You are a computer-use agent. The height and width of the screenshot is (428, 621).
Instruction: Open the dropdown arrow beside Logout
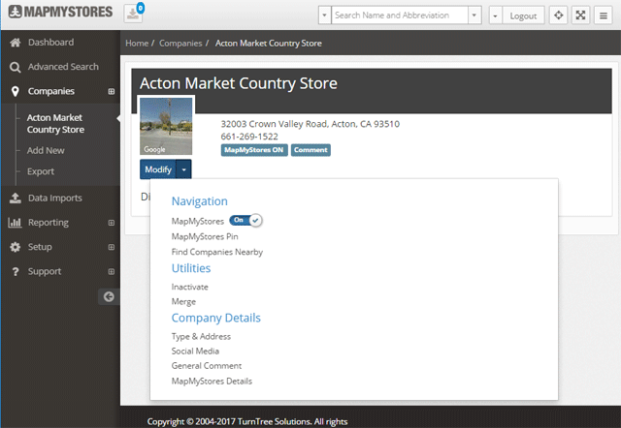tap(495, 15)
